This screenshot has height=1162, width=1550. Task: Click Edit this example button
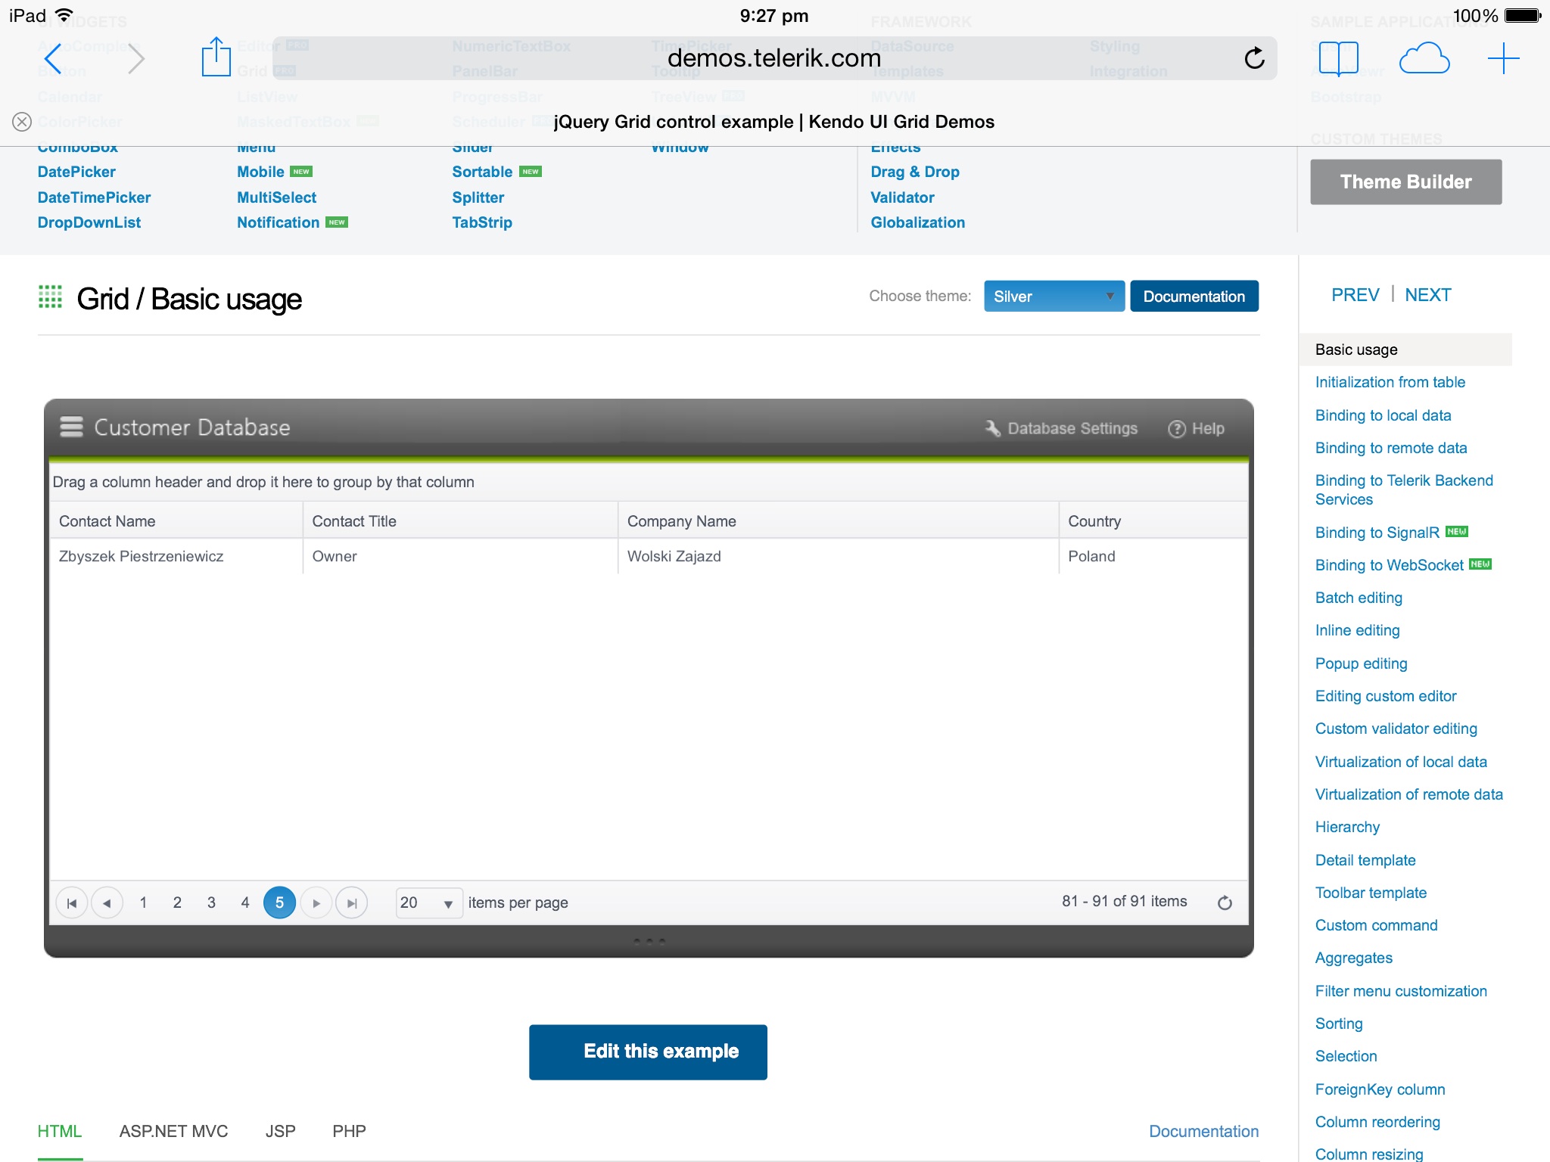(648, 1052)
